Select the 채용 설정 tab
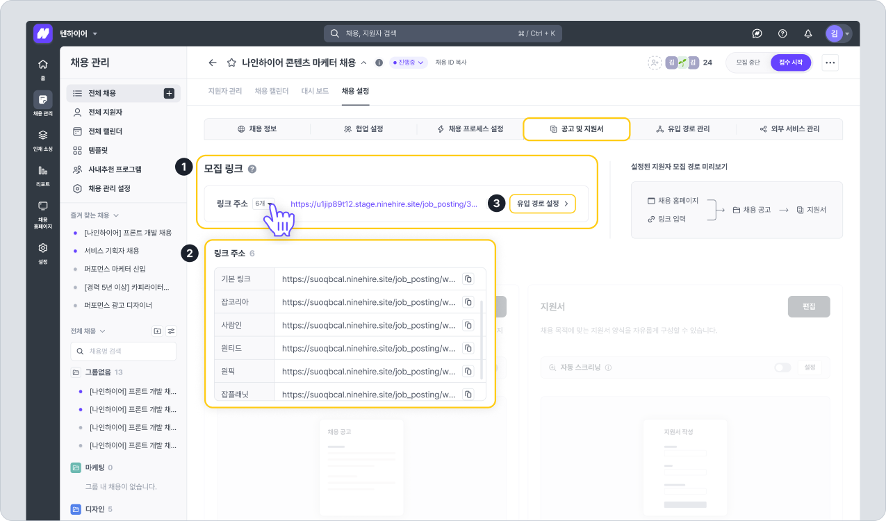The width and height of the screenshot is (886, 521). (x=355, y=91)
